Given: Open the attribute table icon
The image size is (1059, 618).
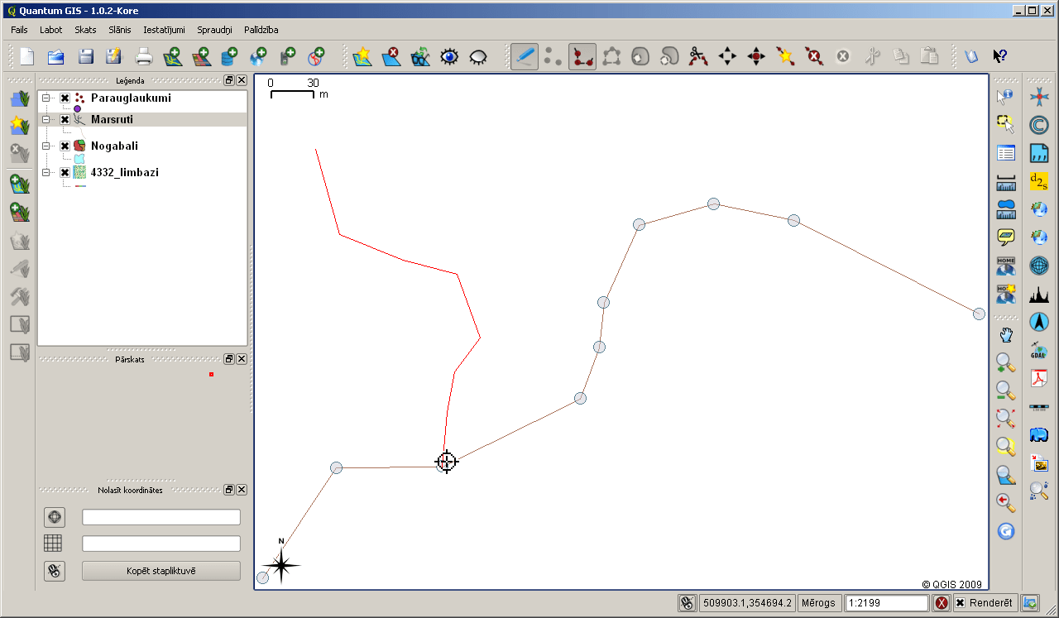Looking at the screenshot, I should click(x=1005, y=153).
